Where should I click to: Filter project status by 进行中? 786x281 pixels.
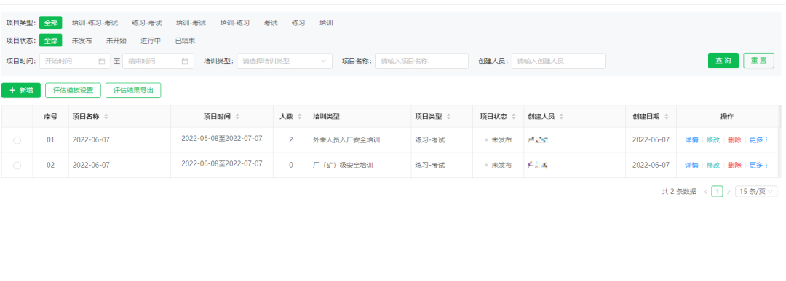151,41
